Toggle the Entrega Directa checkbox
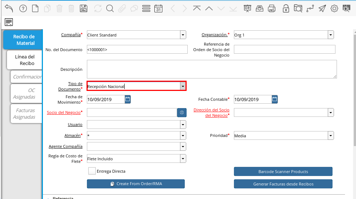356x199 pixels. pyautogui.click(x=92, y=171)
